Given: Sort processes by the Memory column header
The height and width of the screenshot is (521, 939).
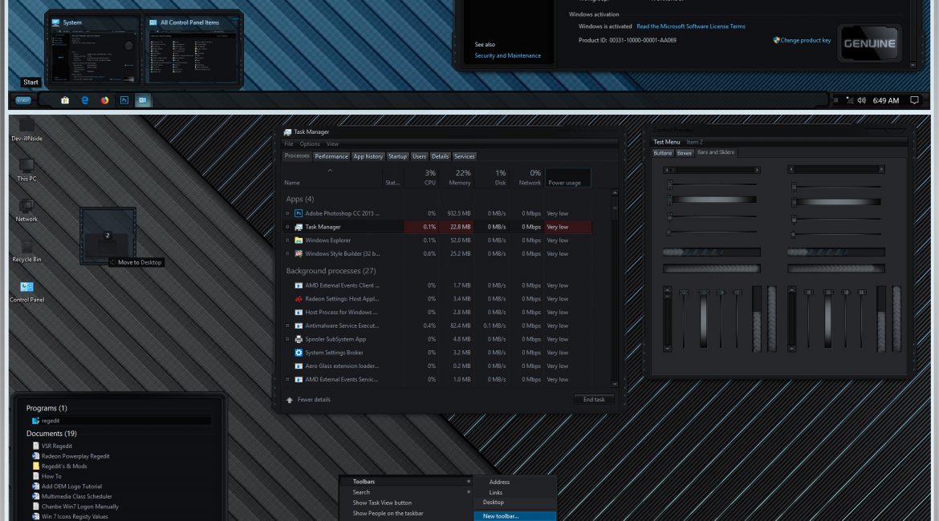Looking at the screenshot, I should [x=460, y=178].
